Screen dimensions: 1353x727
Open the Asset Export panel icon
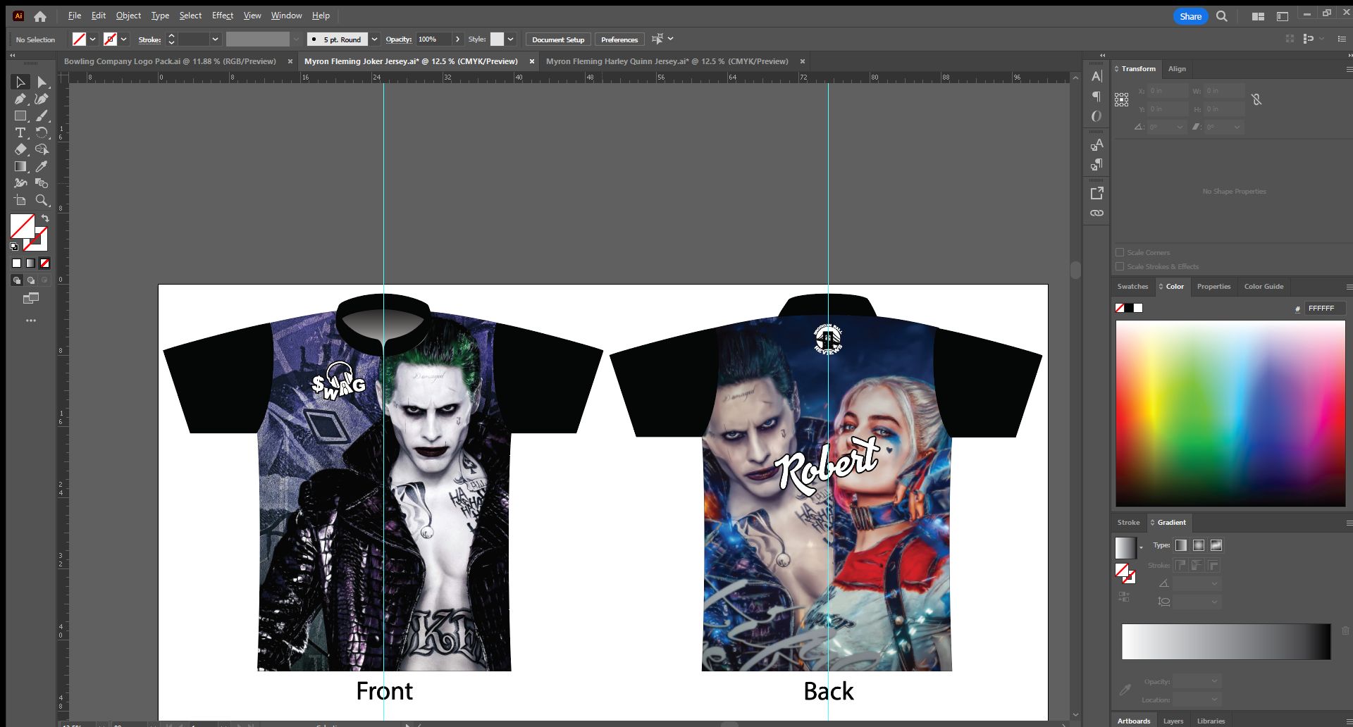tap(1096, 193)
